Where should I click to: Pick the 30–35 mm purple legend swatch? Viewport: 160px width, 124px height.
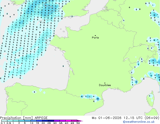point(57,121)
